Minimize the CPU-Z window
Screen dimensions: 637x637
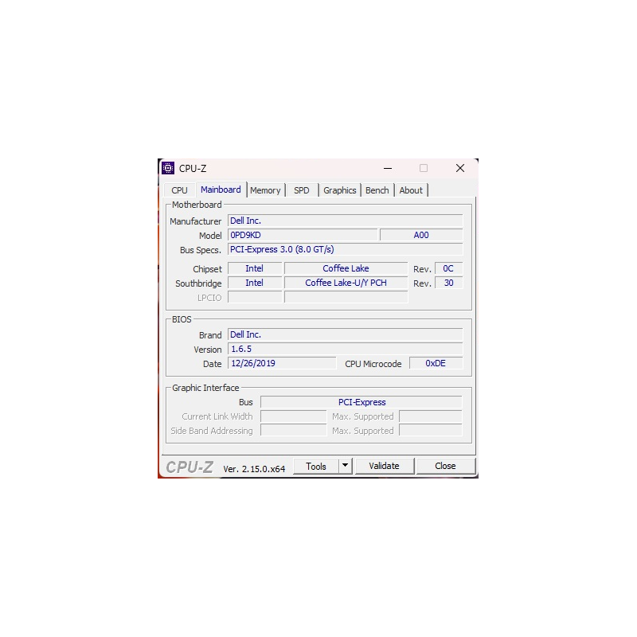tap(387, 168)
